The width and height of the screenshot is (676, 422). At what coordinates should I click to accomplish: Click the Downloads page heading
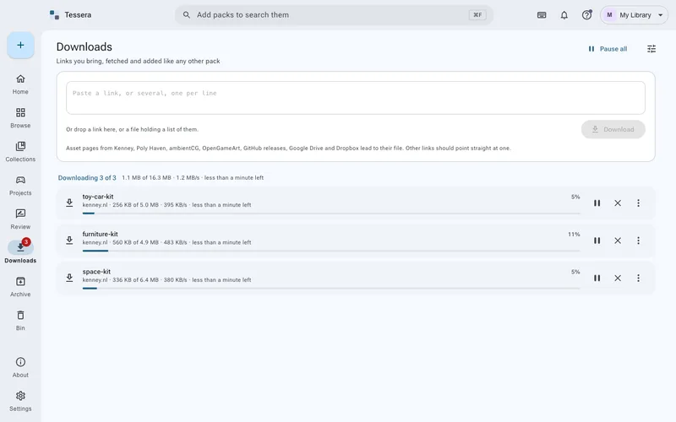click(84, 46)
